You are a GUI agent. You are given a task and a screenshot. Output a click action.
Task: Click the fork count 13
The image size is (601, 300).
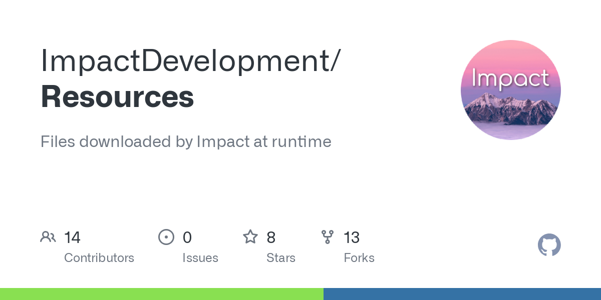coord(352,237)
